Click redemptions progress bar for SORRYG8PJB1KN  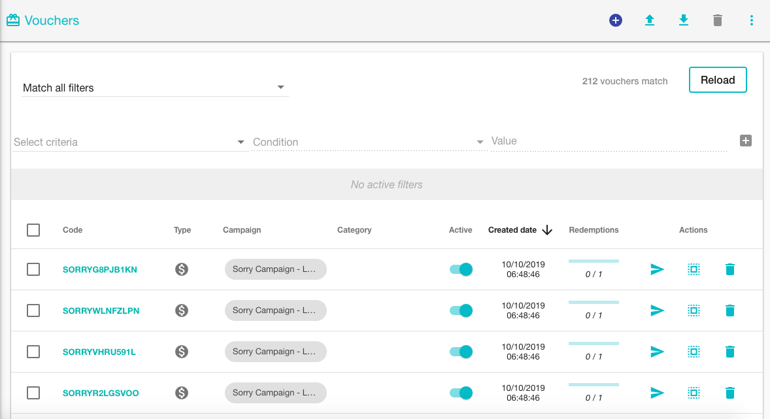coord(594,261)
